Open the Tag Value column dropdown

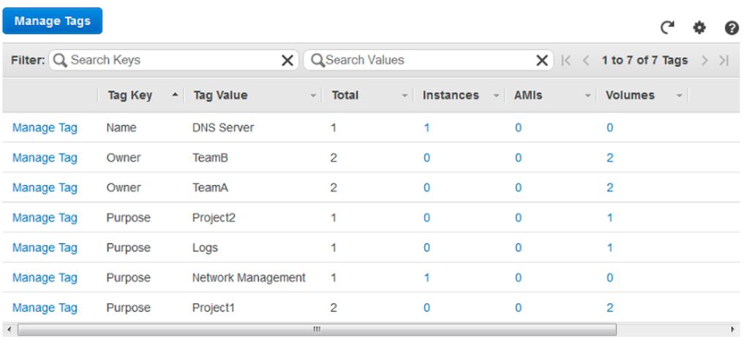[x=314, y=96]
